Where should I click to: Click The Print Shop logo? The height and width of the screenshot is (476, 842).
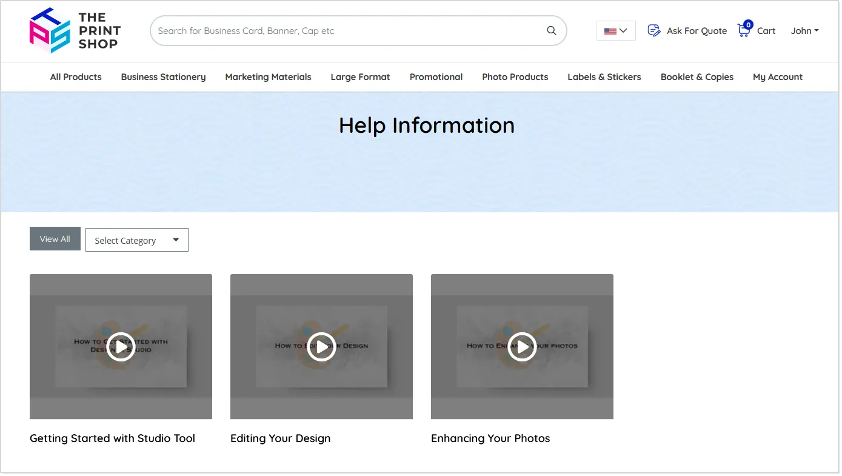pos(75,31)
